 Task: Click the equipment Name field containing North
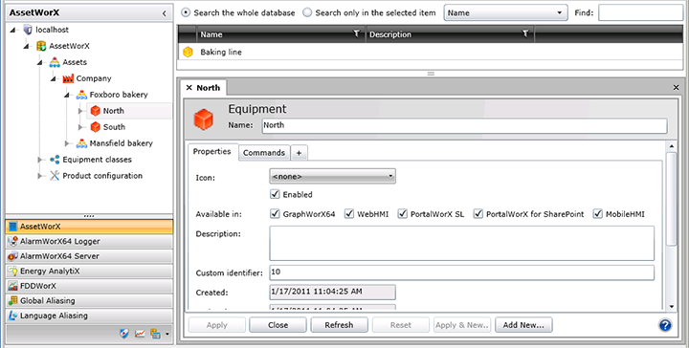pyautogui.click(x=464, y=125)
